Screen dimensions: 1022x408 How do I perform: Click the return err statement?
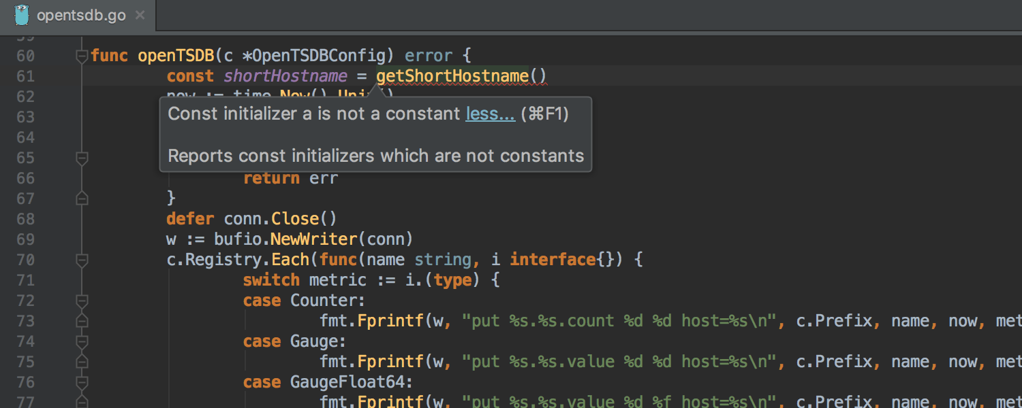290,178
